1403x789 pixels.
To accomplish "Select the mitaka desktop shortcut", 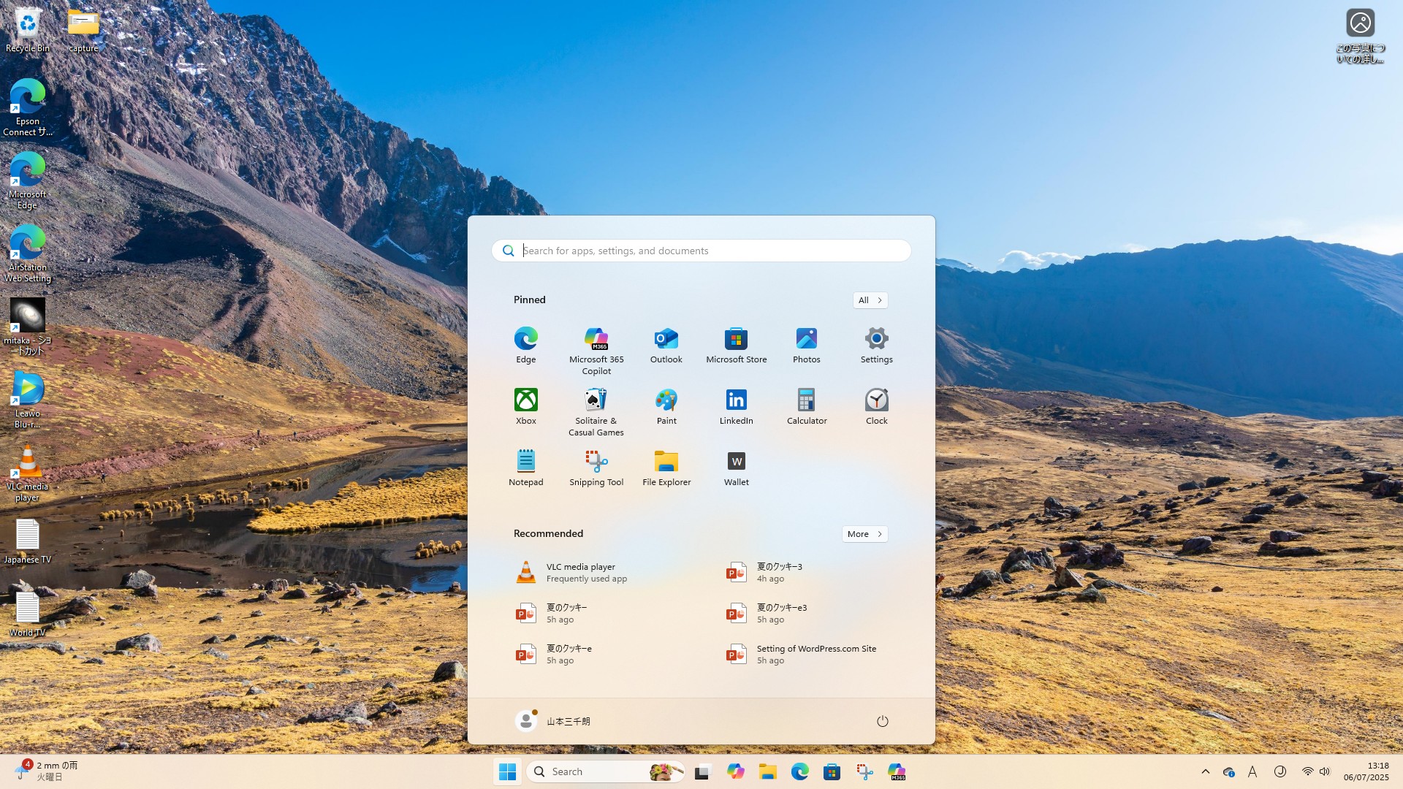I will [28, 327].
